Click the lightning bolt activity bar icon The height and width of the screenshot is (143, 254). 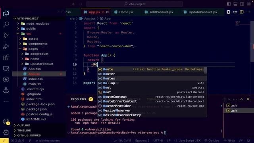[6, 79]
